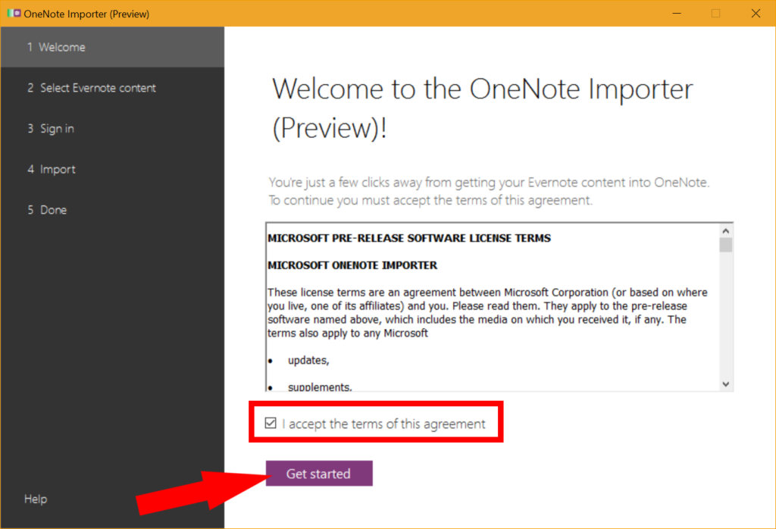776x529 pixels.
Task: Go to step 2 Select Evernote content
Action: pos(112,88)
